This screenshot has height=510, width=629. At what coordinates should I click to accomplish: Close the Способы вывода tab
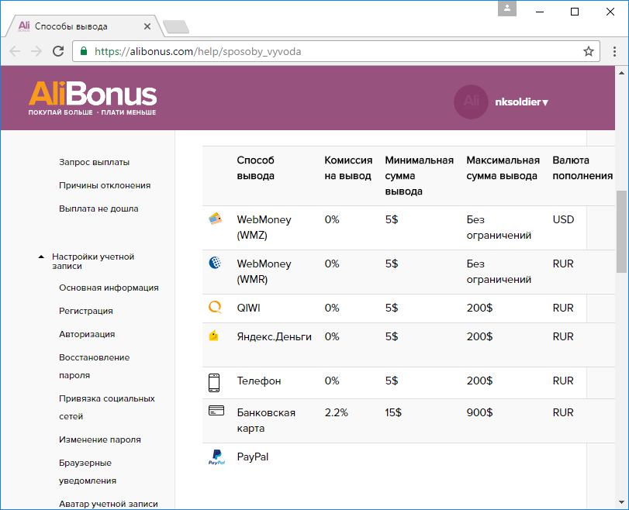[147, 26]
